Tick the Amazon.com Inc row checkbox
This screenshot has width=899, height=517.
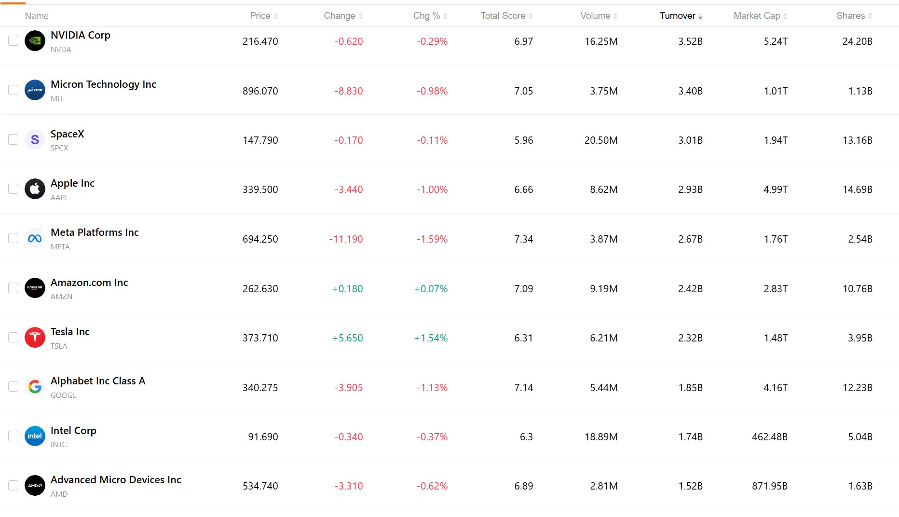[14, 288]
